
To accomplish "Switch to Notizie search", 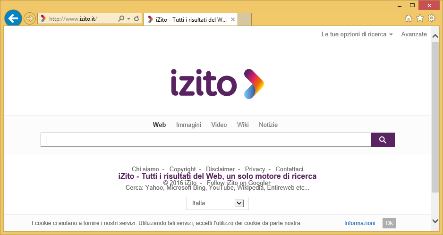I will 268,125.
